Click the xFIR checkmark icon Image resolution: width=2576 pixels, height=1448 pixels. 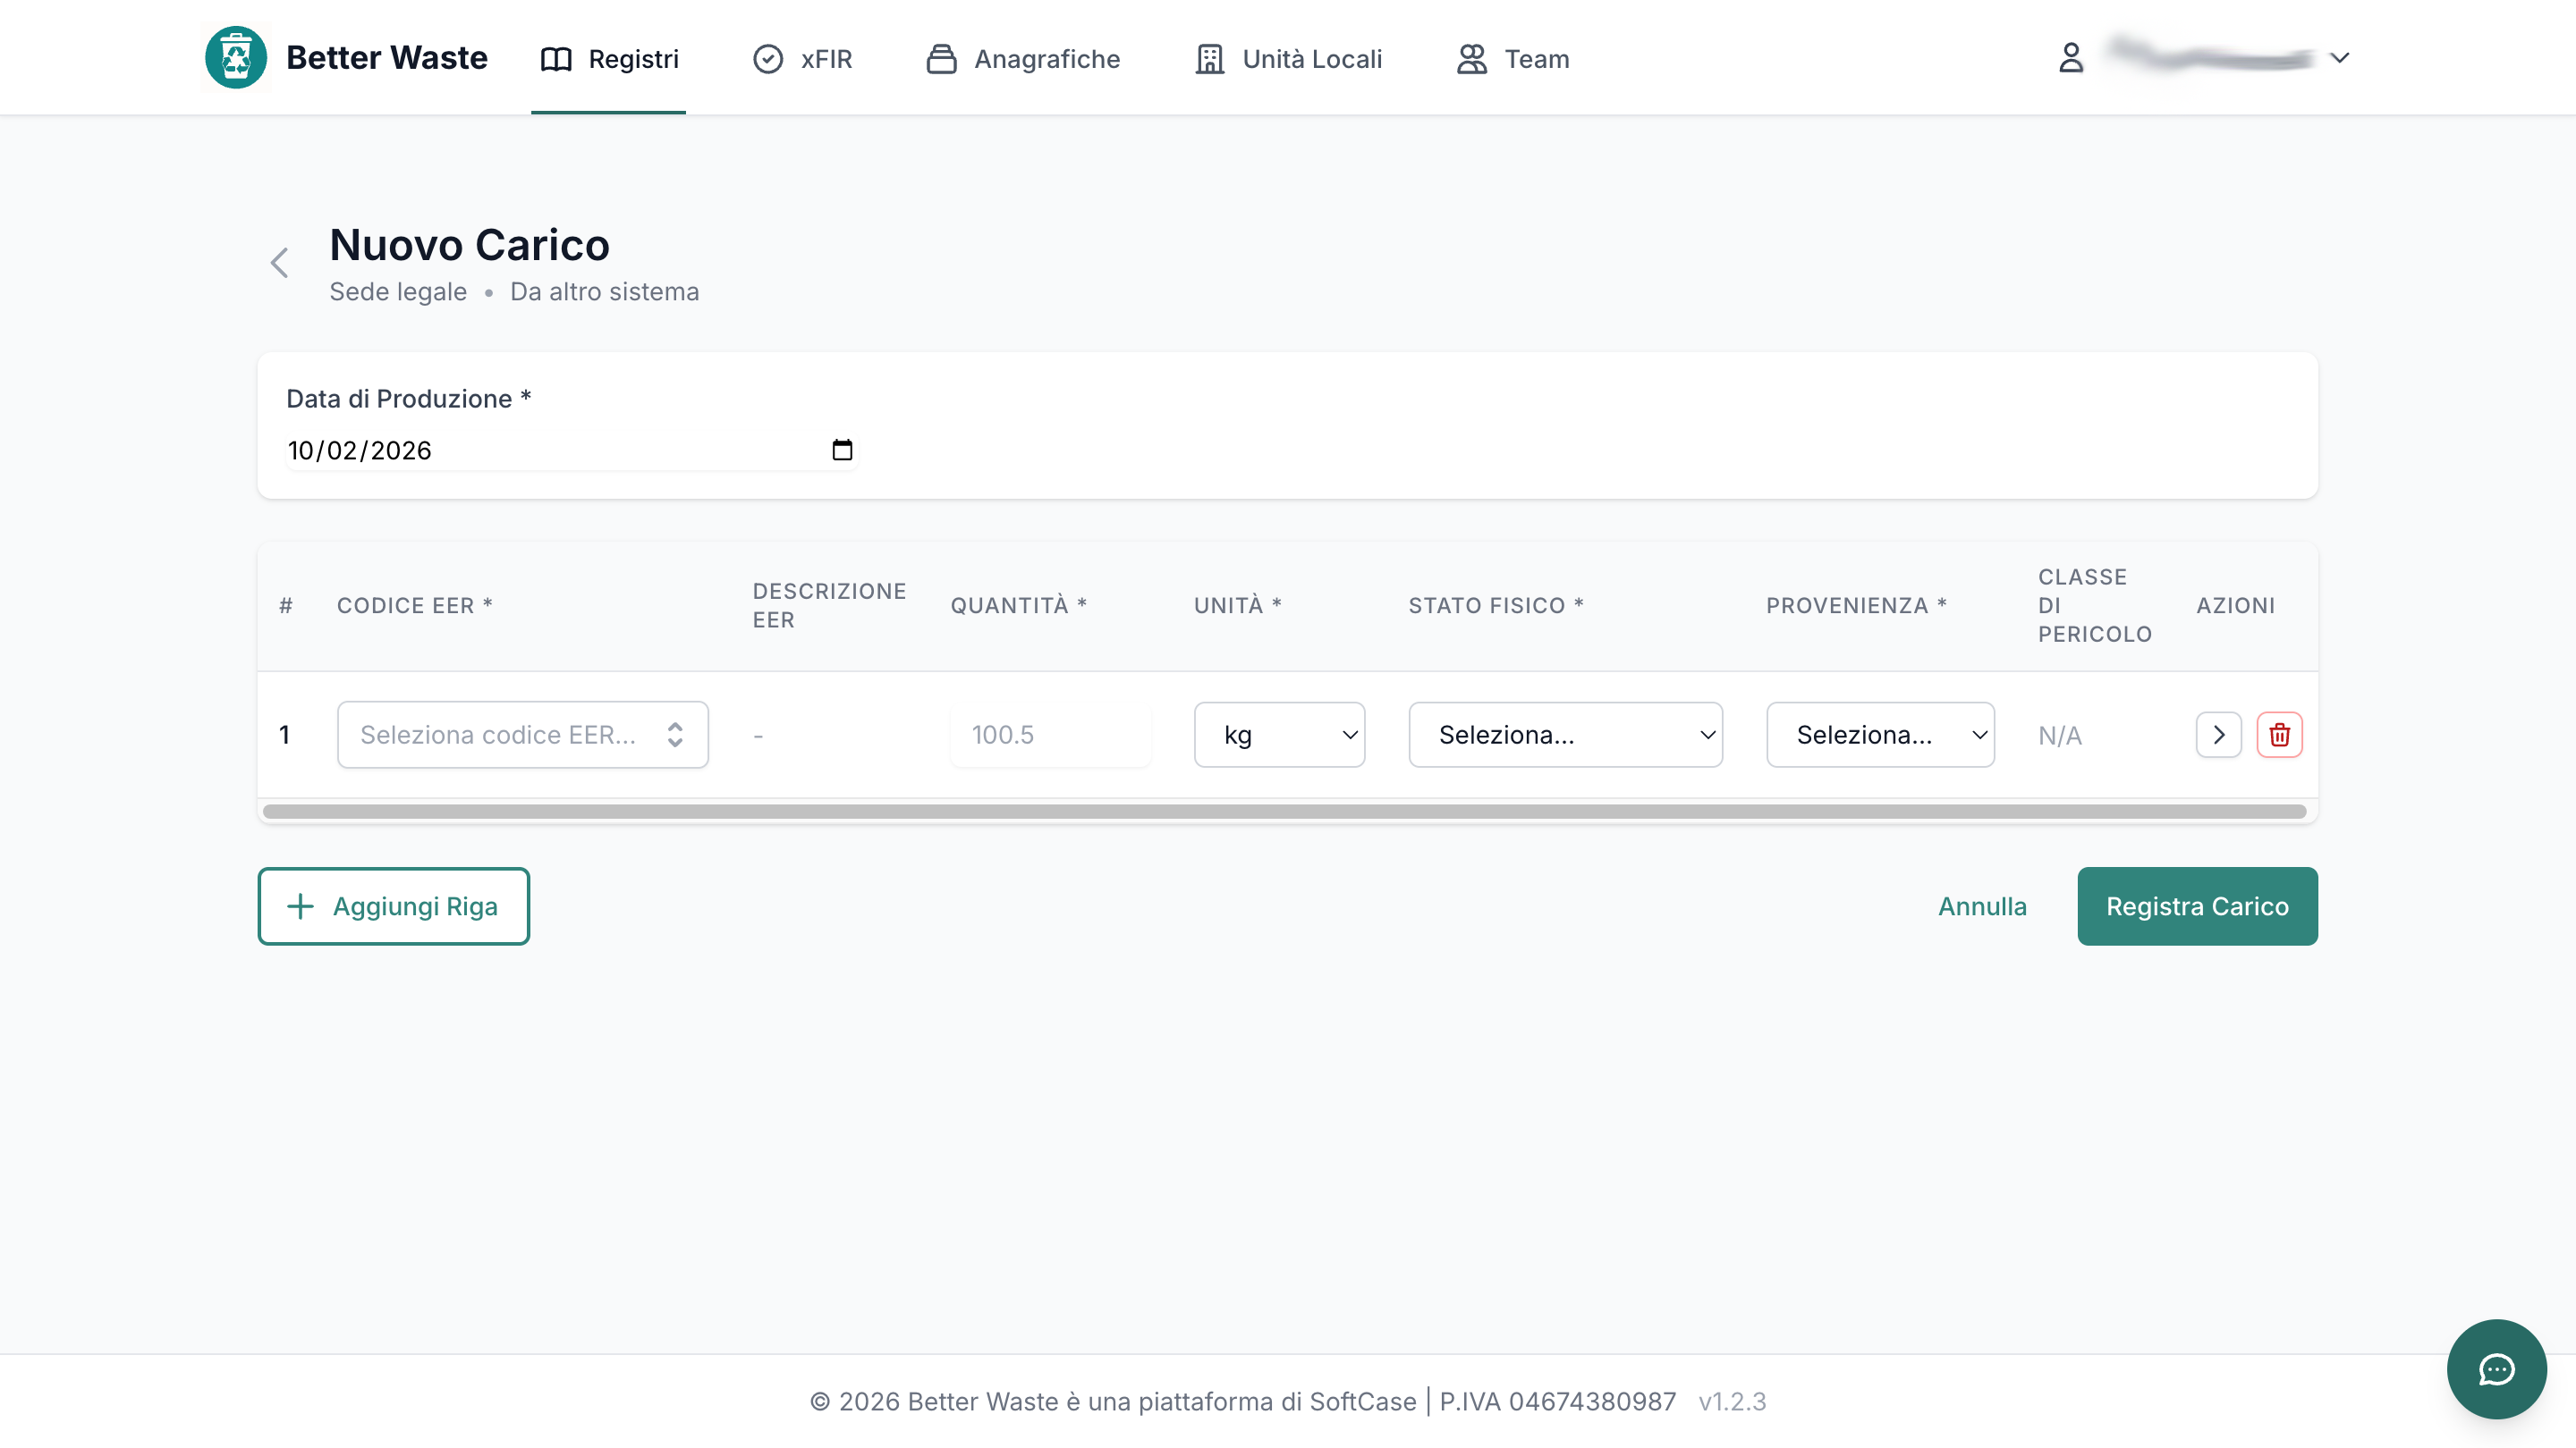[768, 59]
